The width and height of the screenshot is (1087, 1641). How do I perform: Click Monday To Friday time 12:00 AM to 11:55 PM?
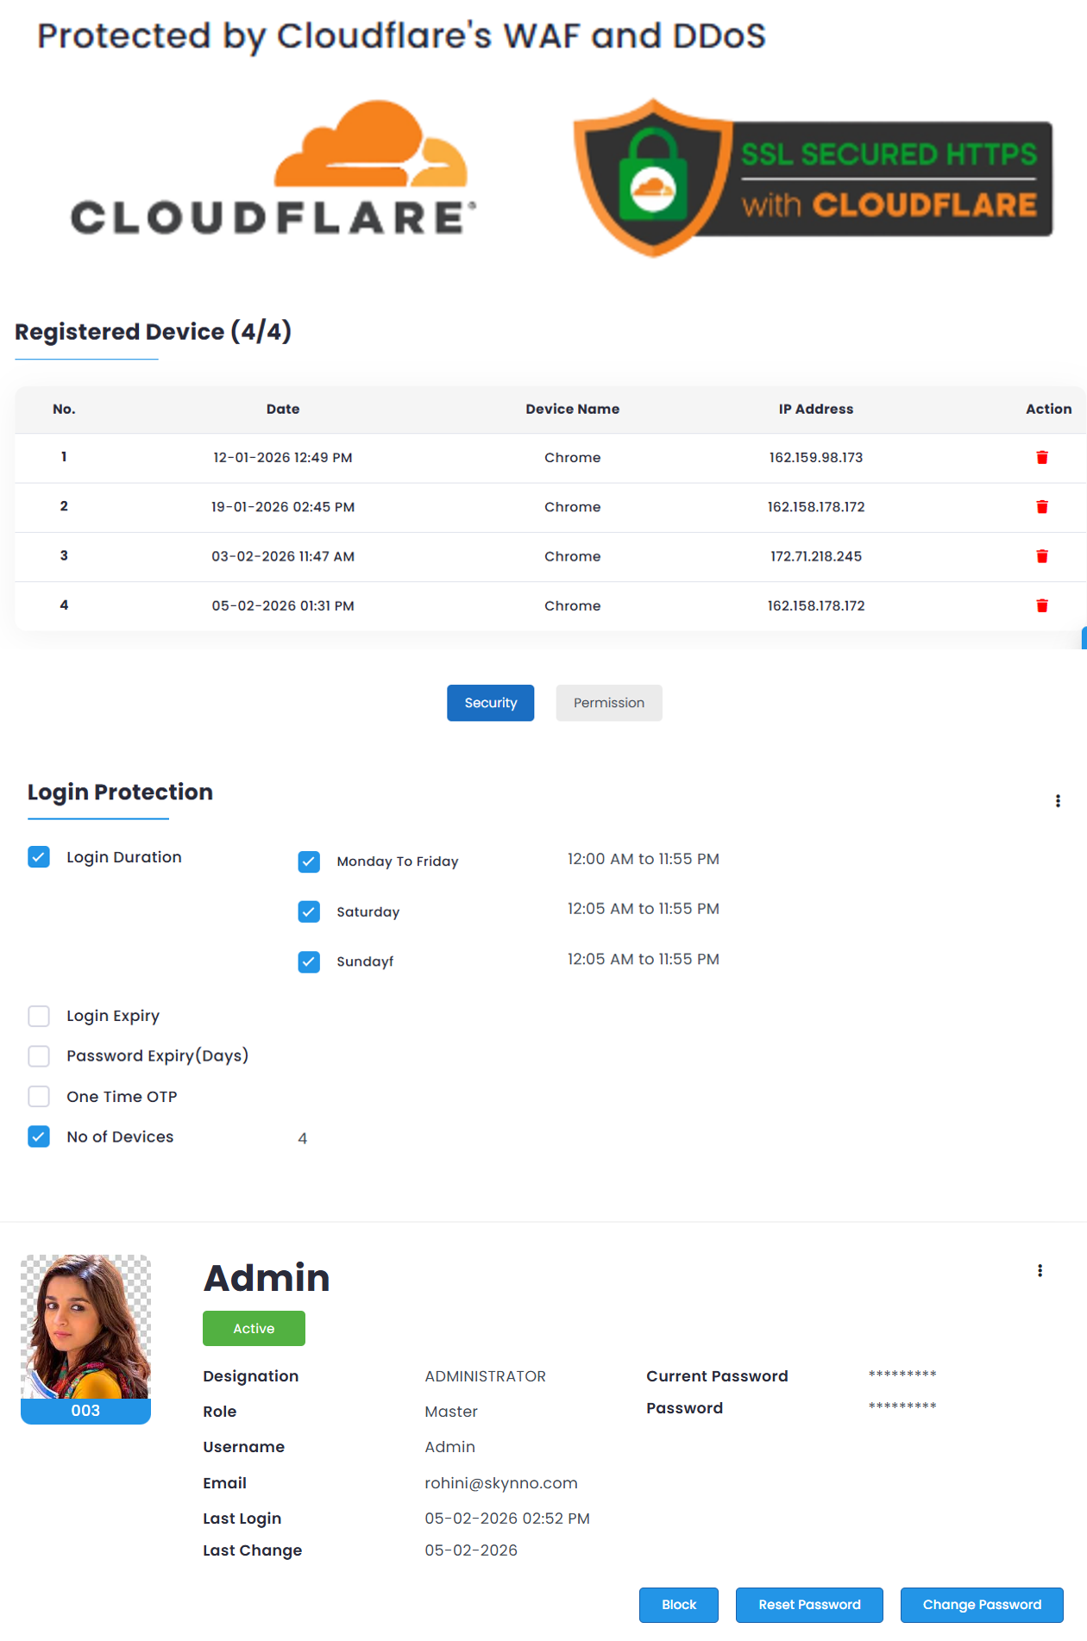click(x=644, y=859)
